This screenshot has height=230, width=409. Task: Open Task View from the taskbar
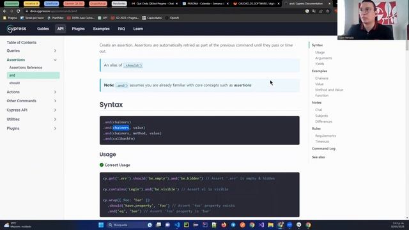click(x=158, y=225)
